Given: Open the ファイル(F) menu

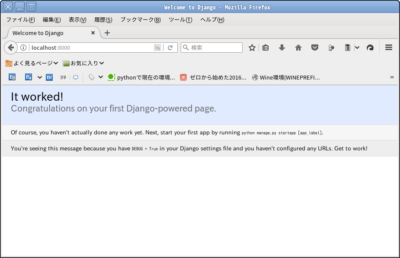Looking at the screenshot, I should click(20, 19).
